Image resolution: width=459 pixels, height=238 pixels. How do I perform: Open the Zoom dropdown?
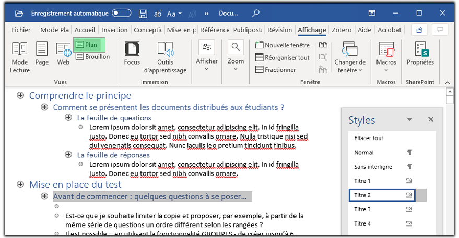click(x=236, y=56)
